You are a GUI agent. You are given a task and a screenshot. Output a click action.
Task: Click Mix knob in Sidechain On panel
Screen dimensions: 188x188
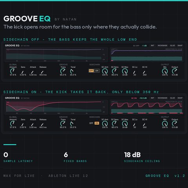tap(165, 123)
